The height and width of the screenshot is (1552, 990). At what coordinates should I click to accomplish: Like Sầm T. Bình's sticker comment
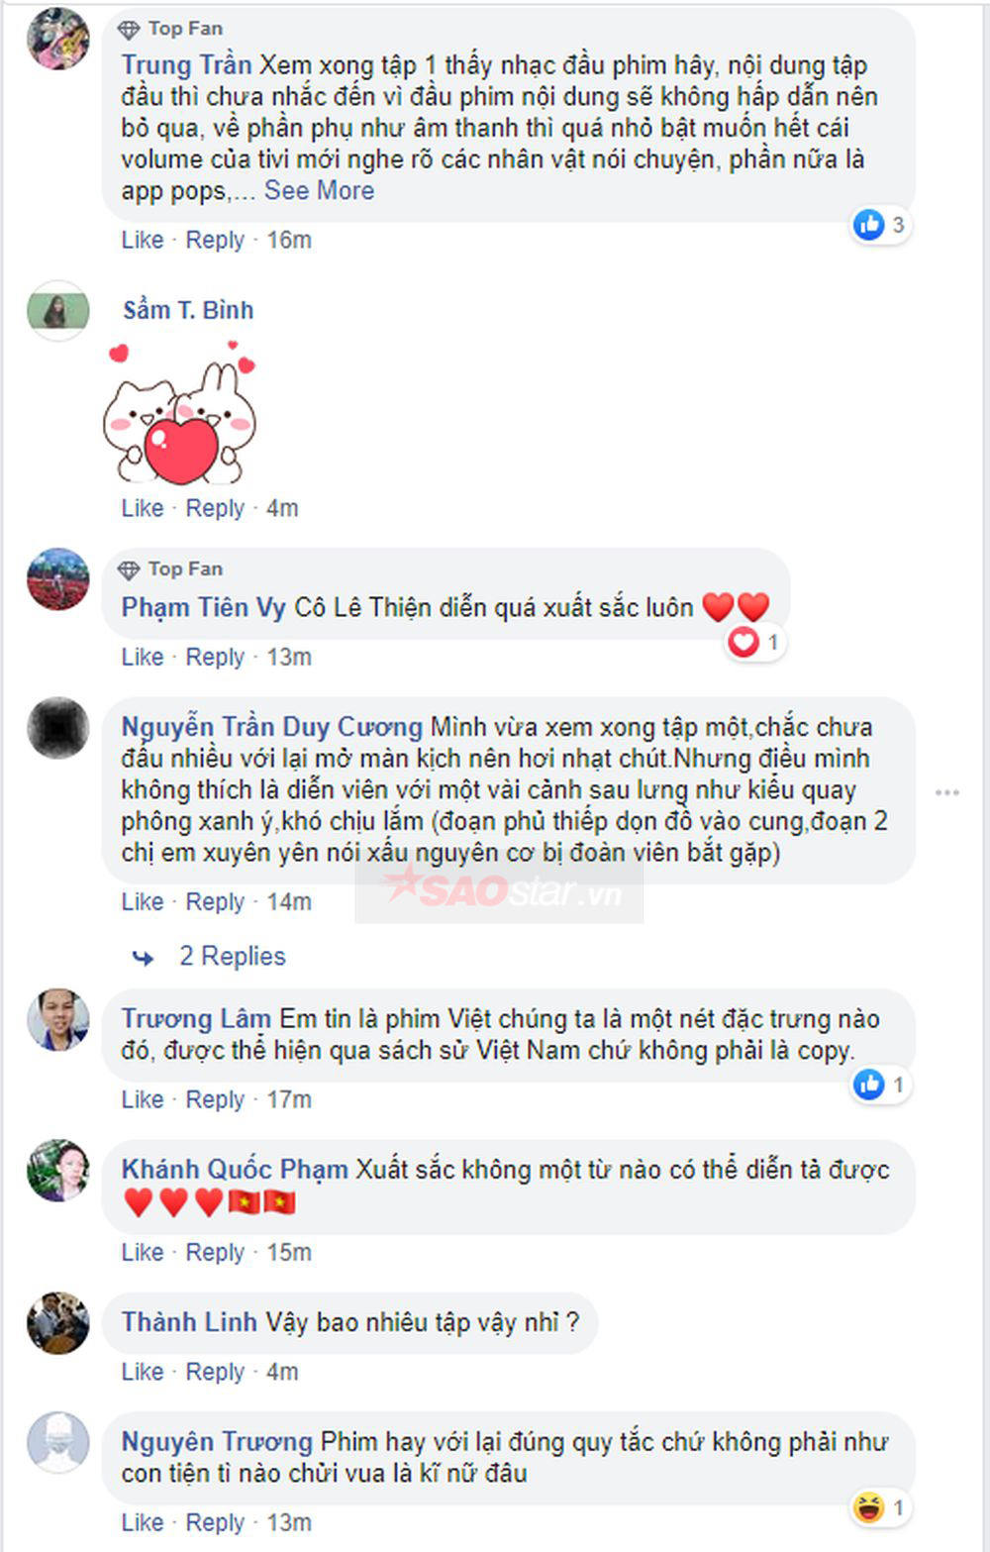143,508
